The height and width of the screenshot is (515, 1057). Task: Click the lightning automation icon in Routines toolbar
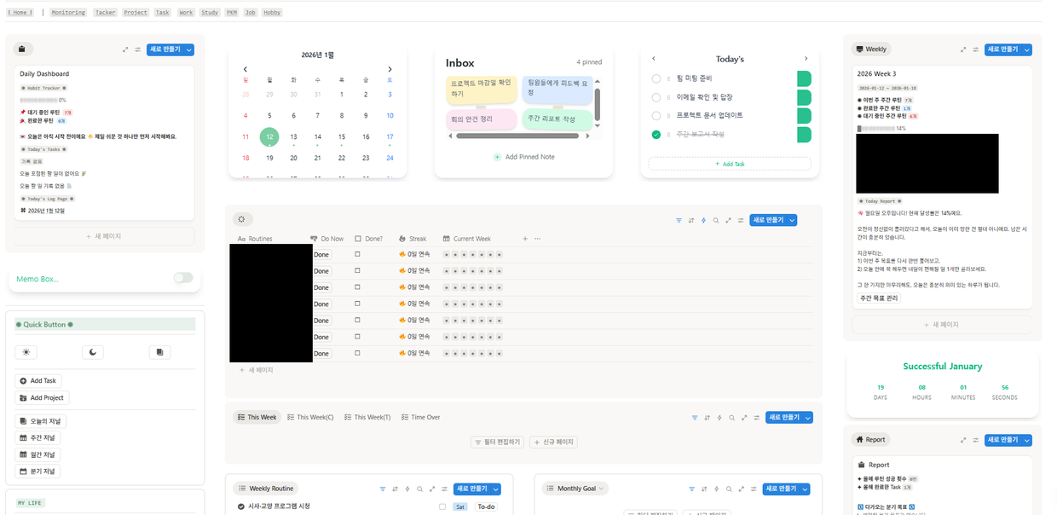coord(703,220)
